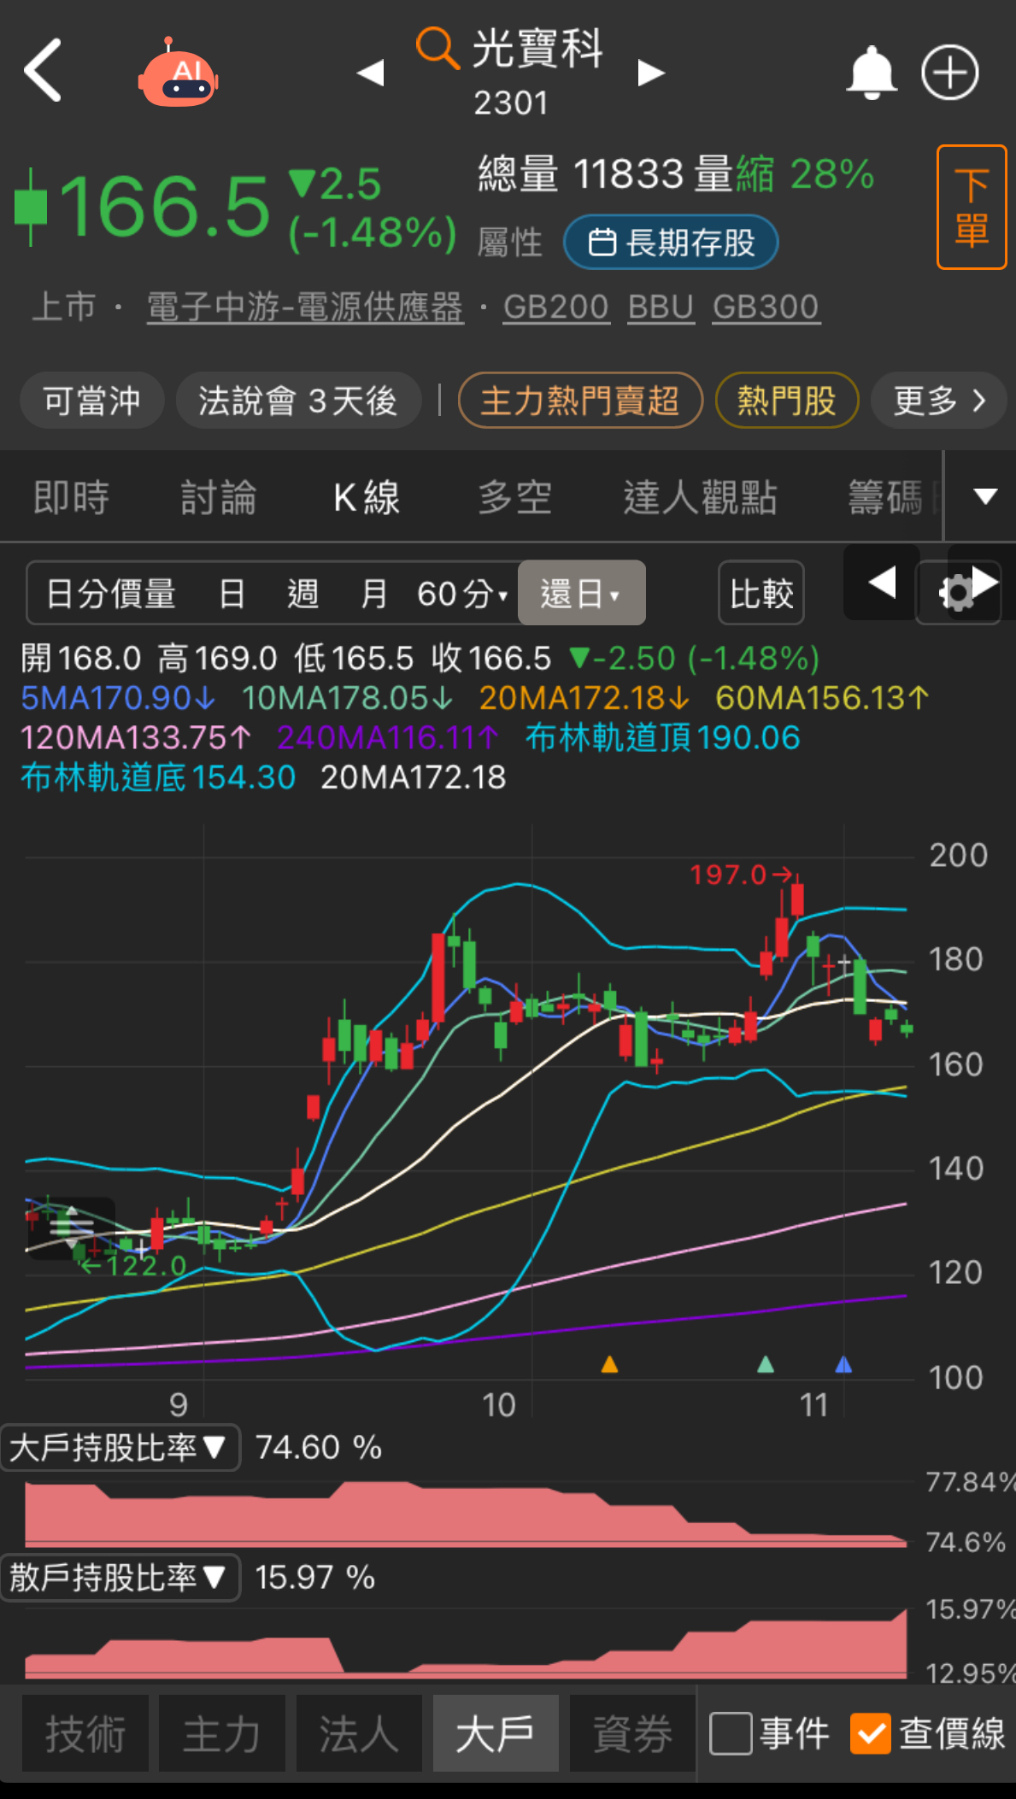The height and width of the screenshot is (1799, 1016).
Task: Tap the chart drag handle overlay icon
Action: (72, 1228)
